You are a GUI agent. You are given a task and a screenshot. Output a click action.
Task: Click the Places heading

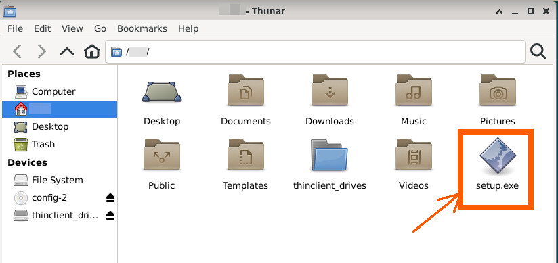[24, 74]
